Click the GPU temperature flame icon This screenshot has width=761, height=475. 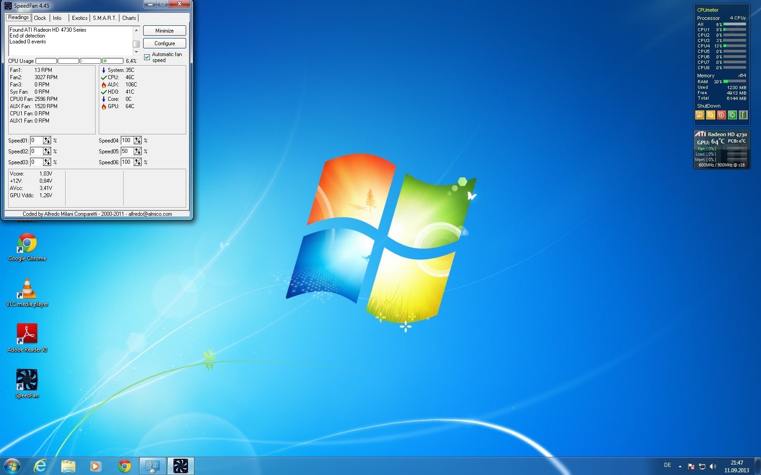click(104, 106)
